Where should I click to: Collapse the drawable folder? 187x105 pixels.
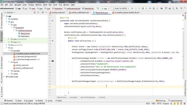(9, 50)
